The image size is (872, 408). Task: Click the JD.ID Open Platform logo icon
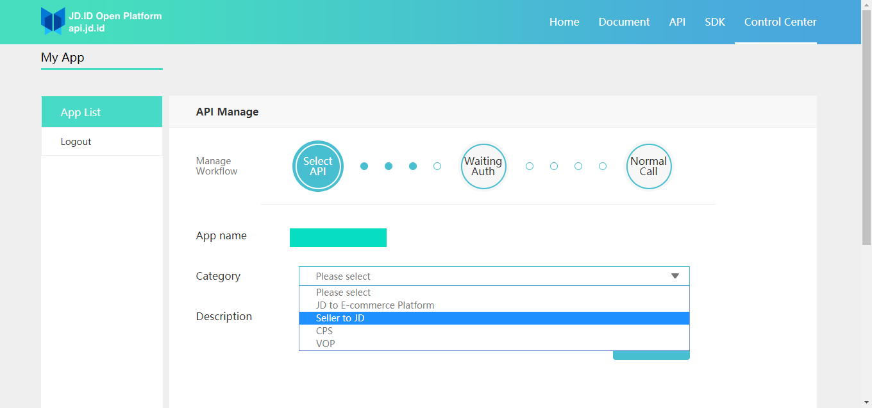click(53, 21)
